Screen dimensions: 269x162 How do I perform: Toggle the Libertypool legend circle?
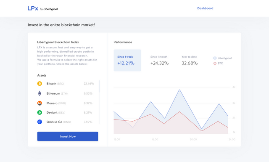pos(215,58)
